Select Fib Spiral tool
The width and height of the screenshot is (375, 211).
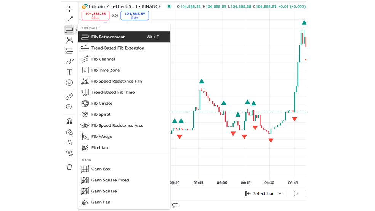pyautogui.click(x=124, y=114)
